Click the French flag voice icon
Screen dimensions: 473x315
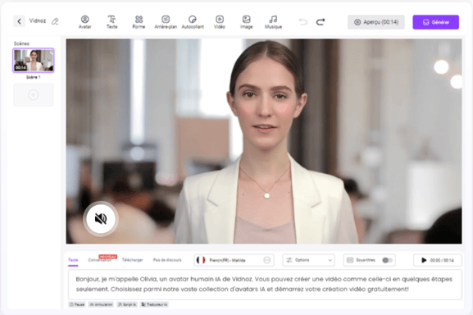(201, 260)
